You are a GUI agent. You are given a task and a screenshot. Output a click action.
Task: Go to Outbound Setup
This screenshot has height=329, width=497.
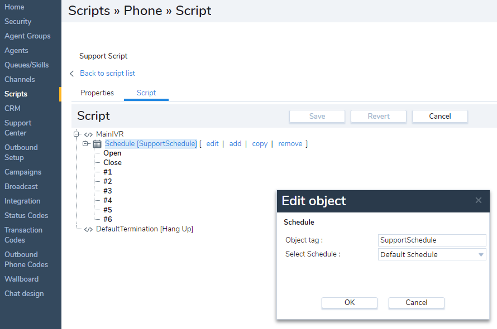[x=21, y=152]
